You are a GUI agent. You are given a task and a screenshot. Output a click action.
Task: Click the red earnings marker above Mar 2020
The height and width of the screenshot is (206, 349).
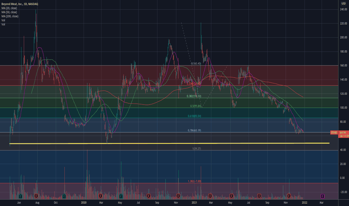pos(100,196)
